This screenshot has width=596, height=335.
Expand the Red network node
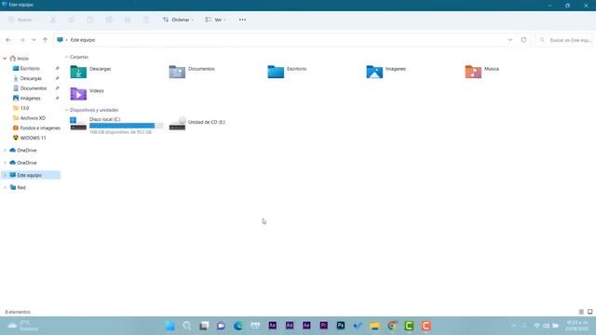click(5, 188)
